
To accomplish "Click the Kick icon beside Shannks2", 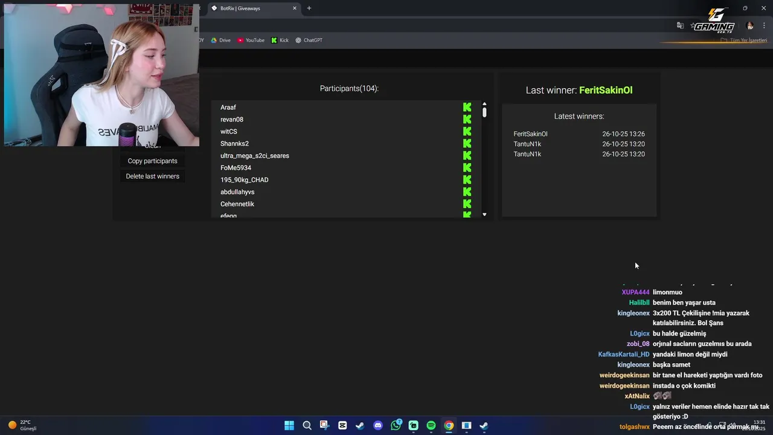I will point(467,143).
